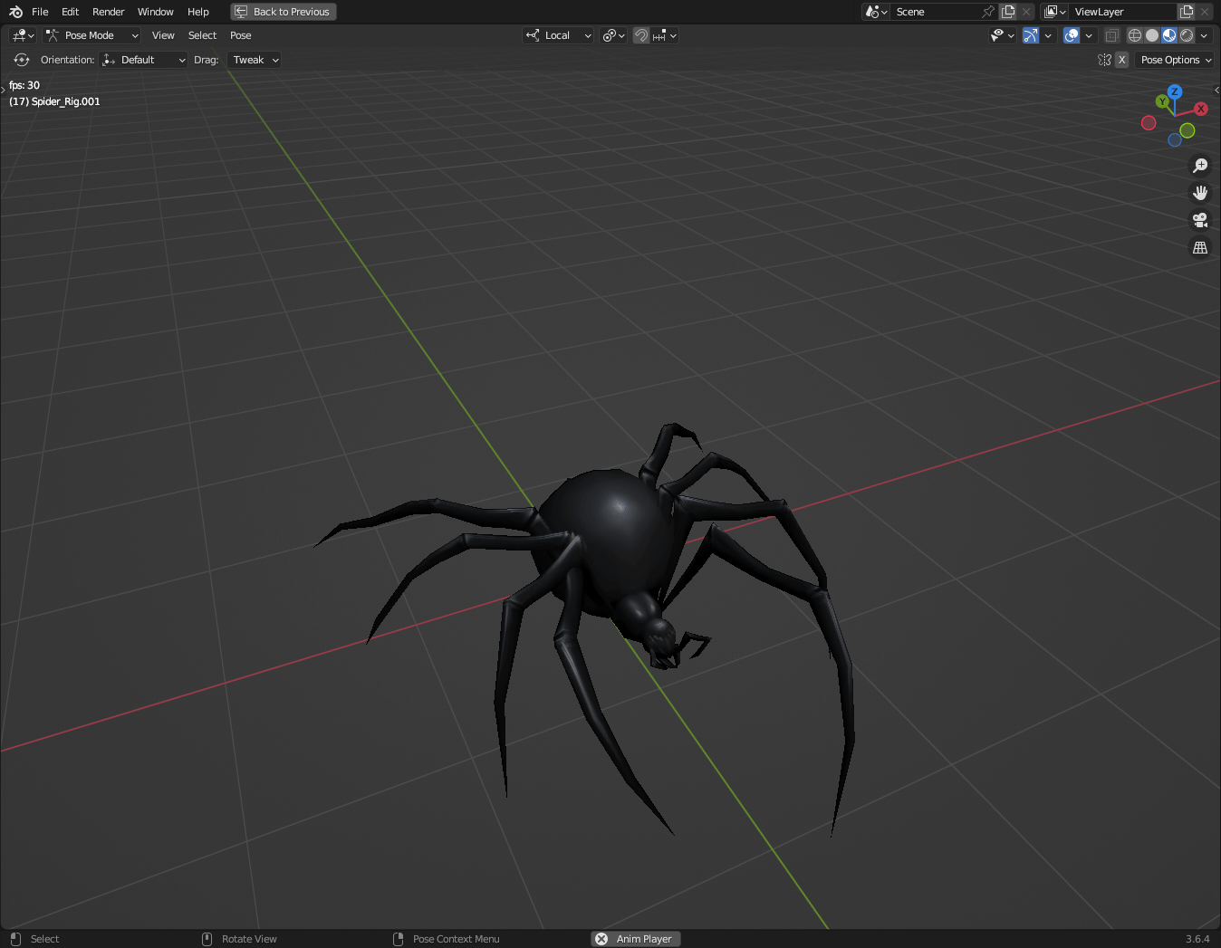Toggle perspective/orthographic grid icon

pos(1200,247)
